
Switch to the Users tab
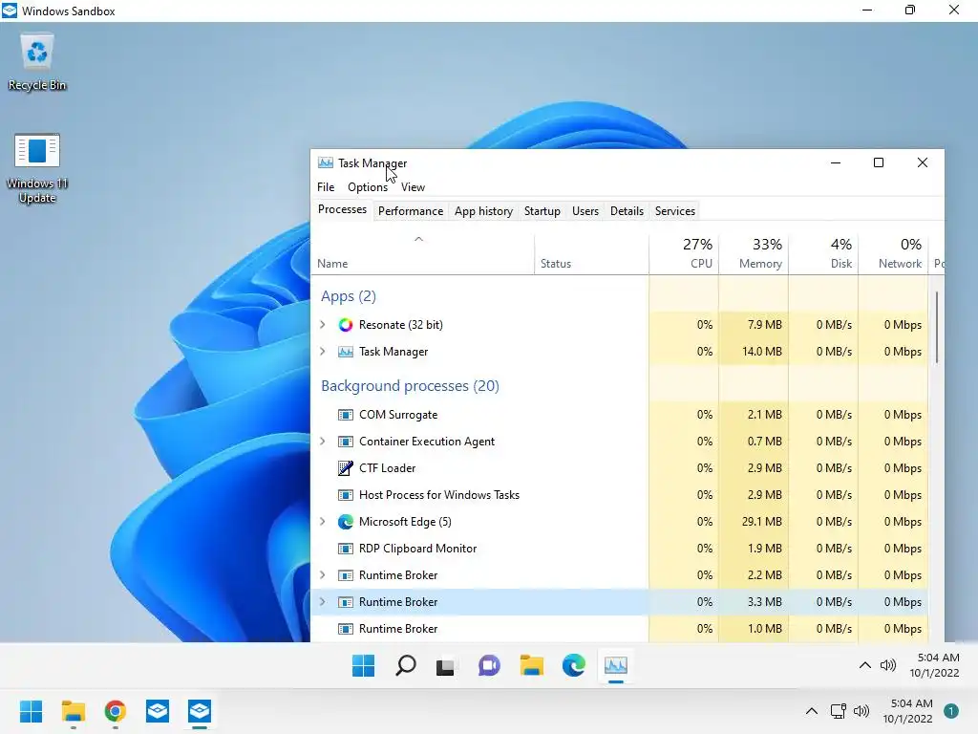point(585,211)
